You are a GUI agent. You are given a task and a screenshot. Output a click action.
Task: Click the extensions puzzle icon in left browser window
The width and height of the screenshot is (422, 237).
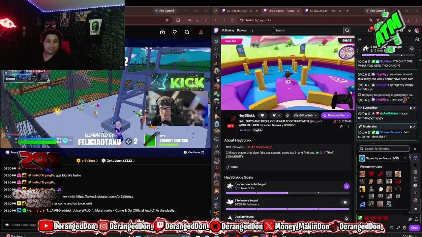click(x=178, y=20)
